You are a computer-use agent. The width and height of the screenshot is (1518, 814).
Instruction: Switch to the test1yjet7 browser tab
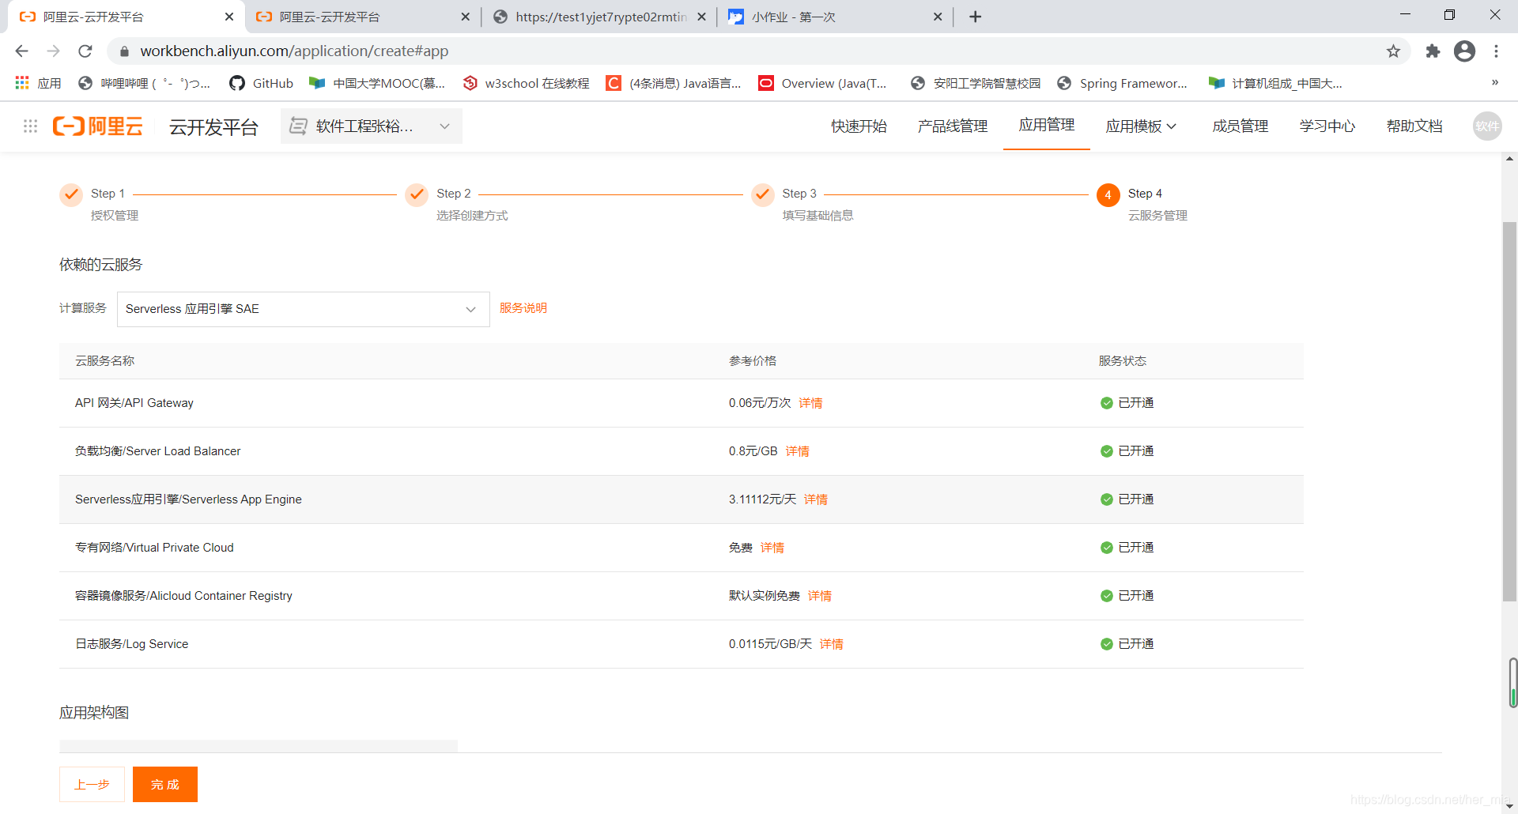599,17
